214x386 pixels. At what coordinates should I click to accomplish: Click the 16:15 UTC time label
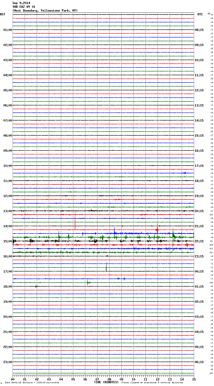pos(199,151)
